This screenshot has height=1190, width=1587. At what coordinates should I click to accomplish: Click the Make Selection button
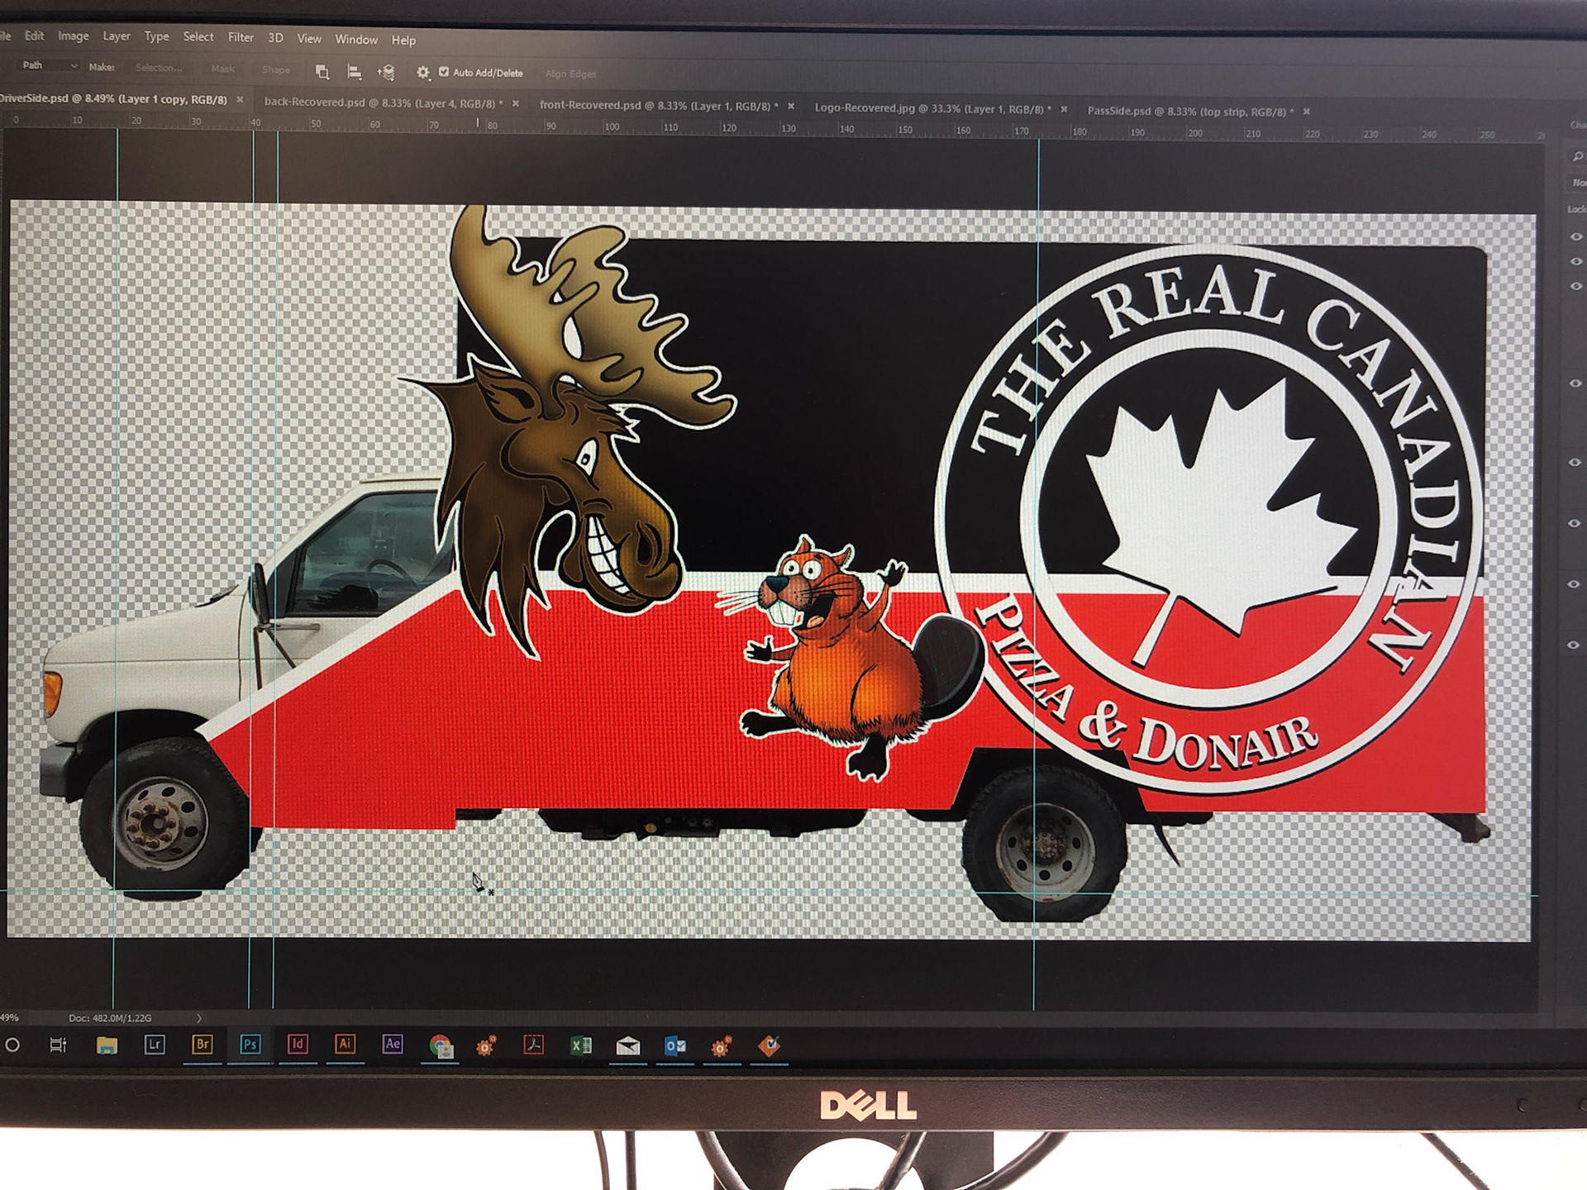pos(158,68)
